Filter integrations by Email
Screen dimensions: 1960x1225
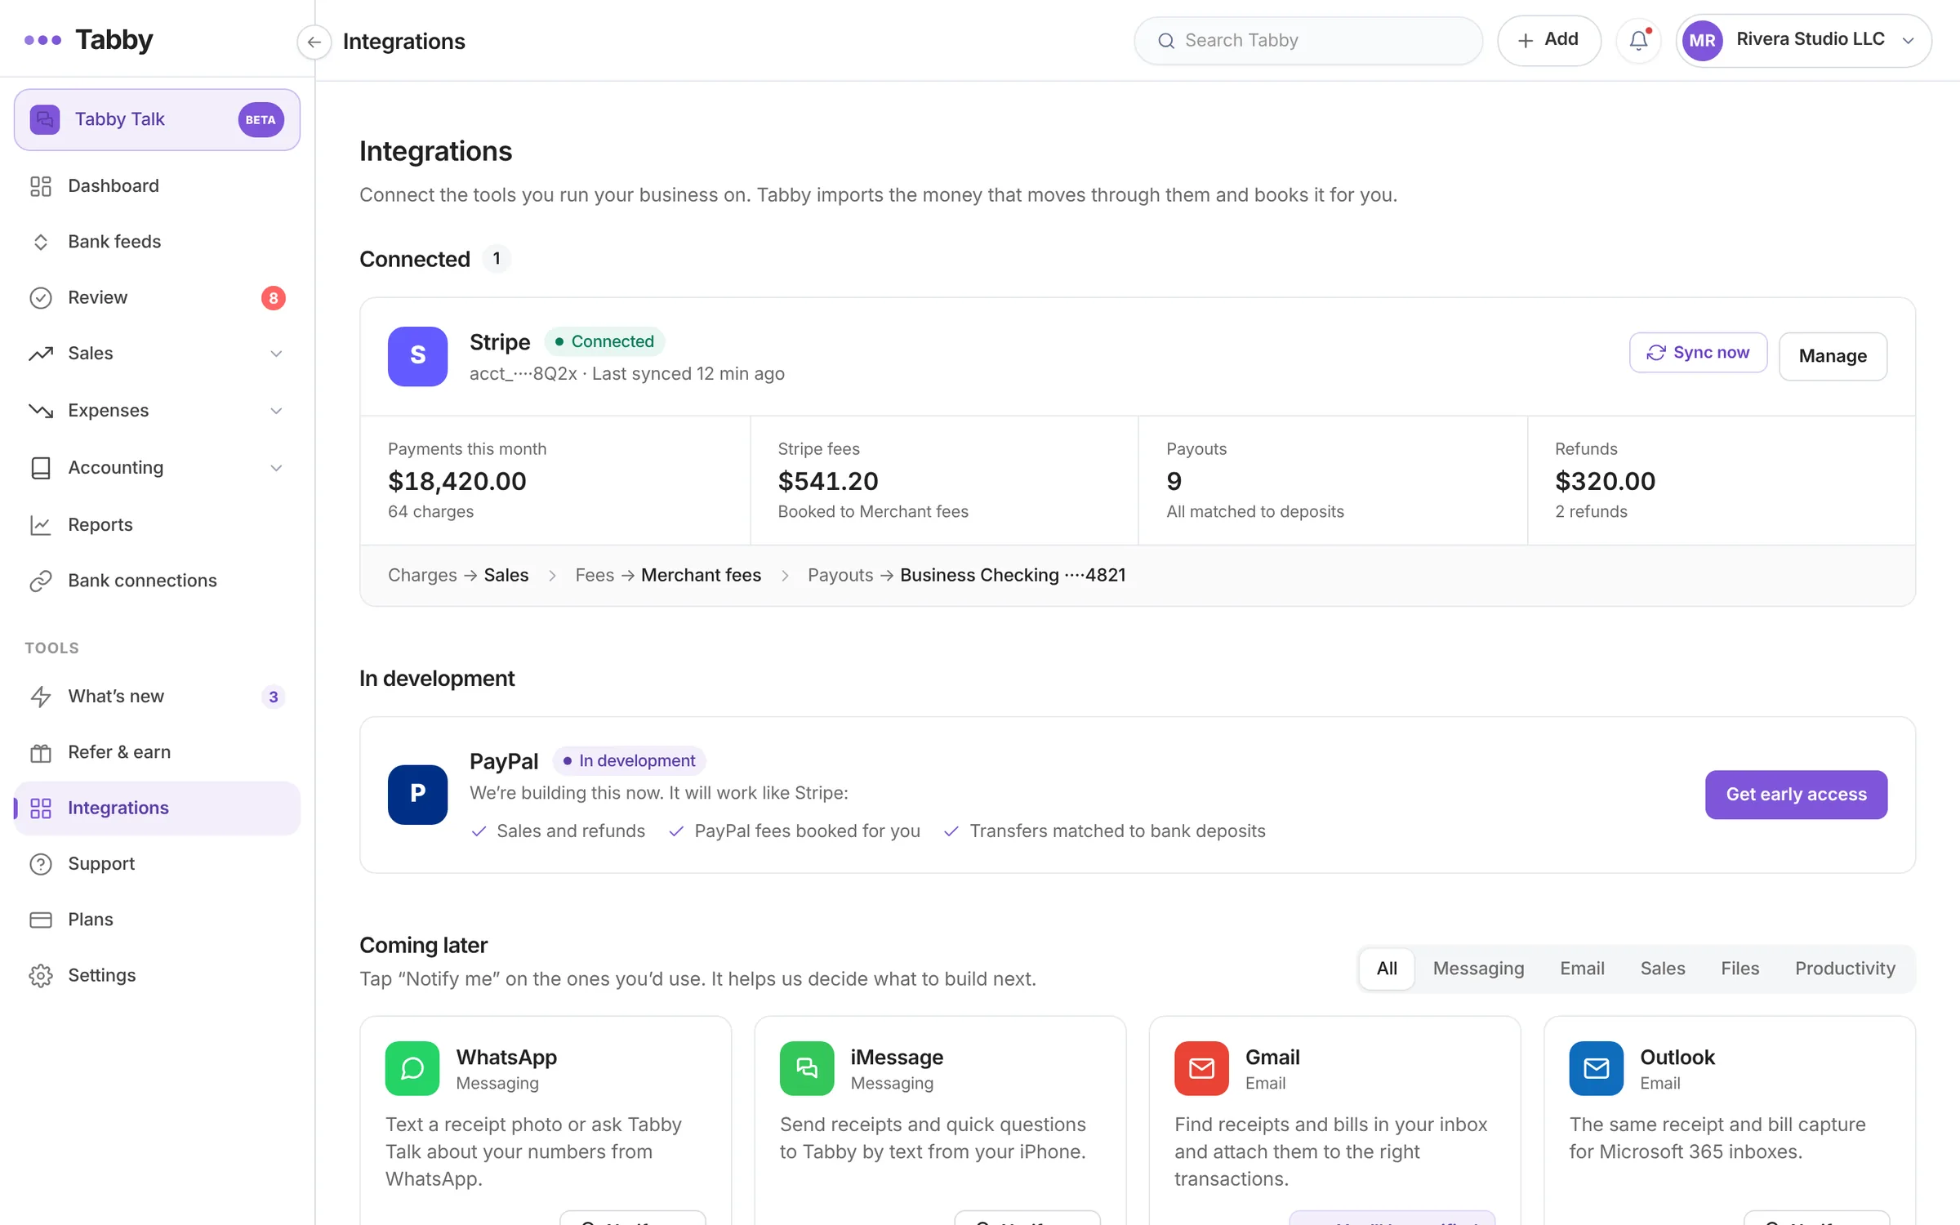pos(1582,969)
